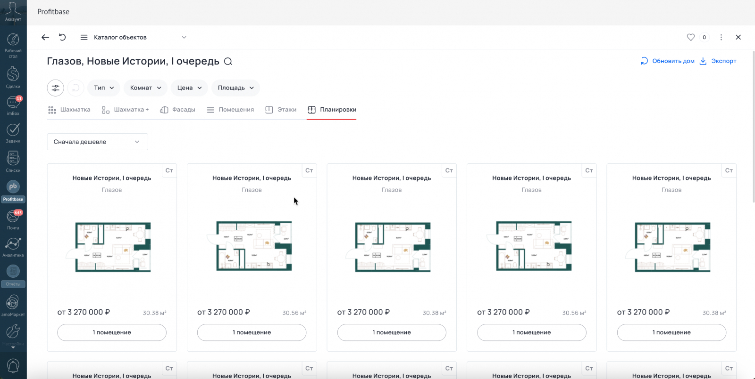Open the Цена filter dropdown

coord(190,88)
